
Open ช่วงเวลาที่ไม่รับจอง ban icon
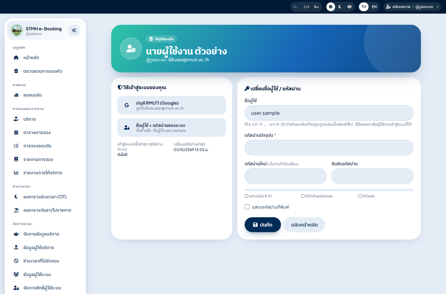click(16, 261)
